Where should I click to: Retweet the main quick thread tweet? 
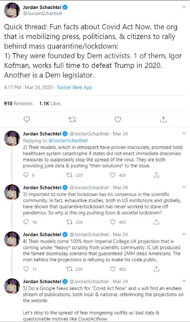72,119
